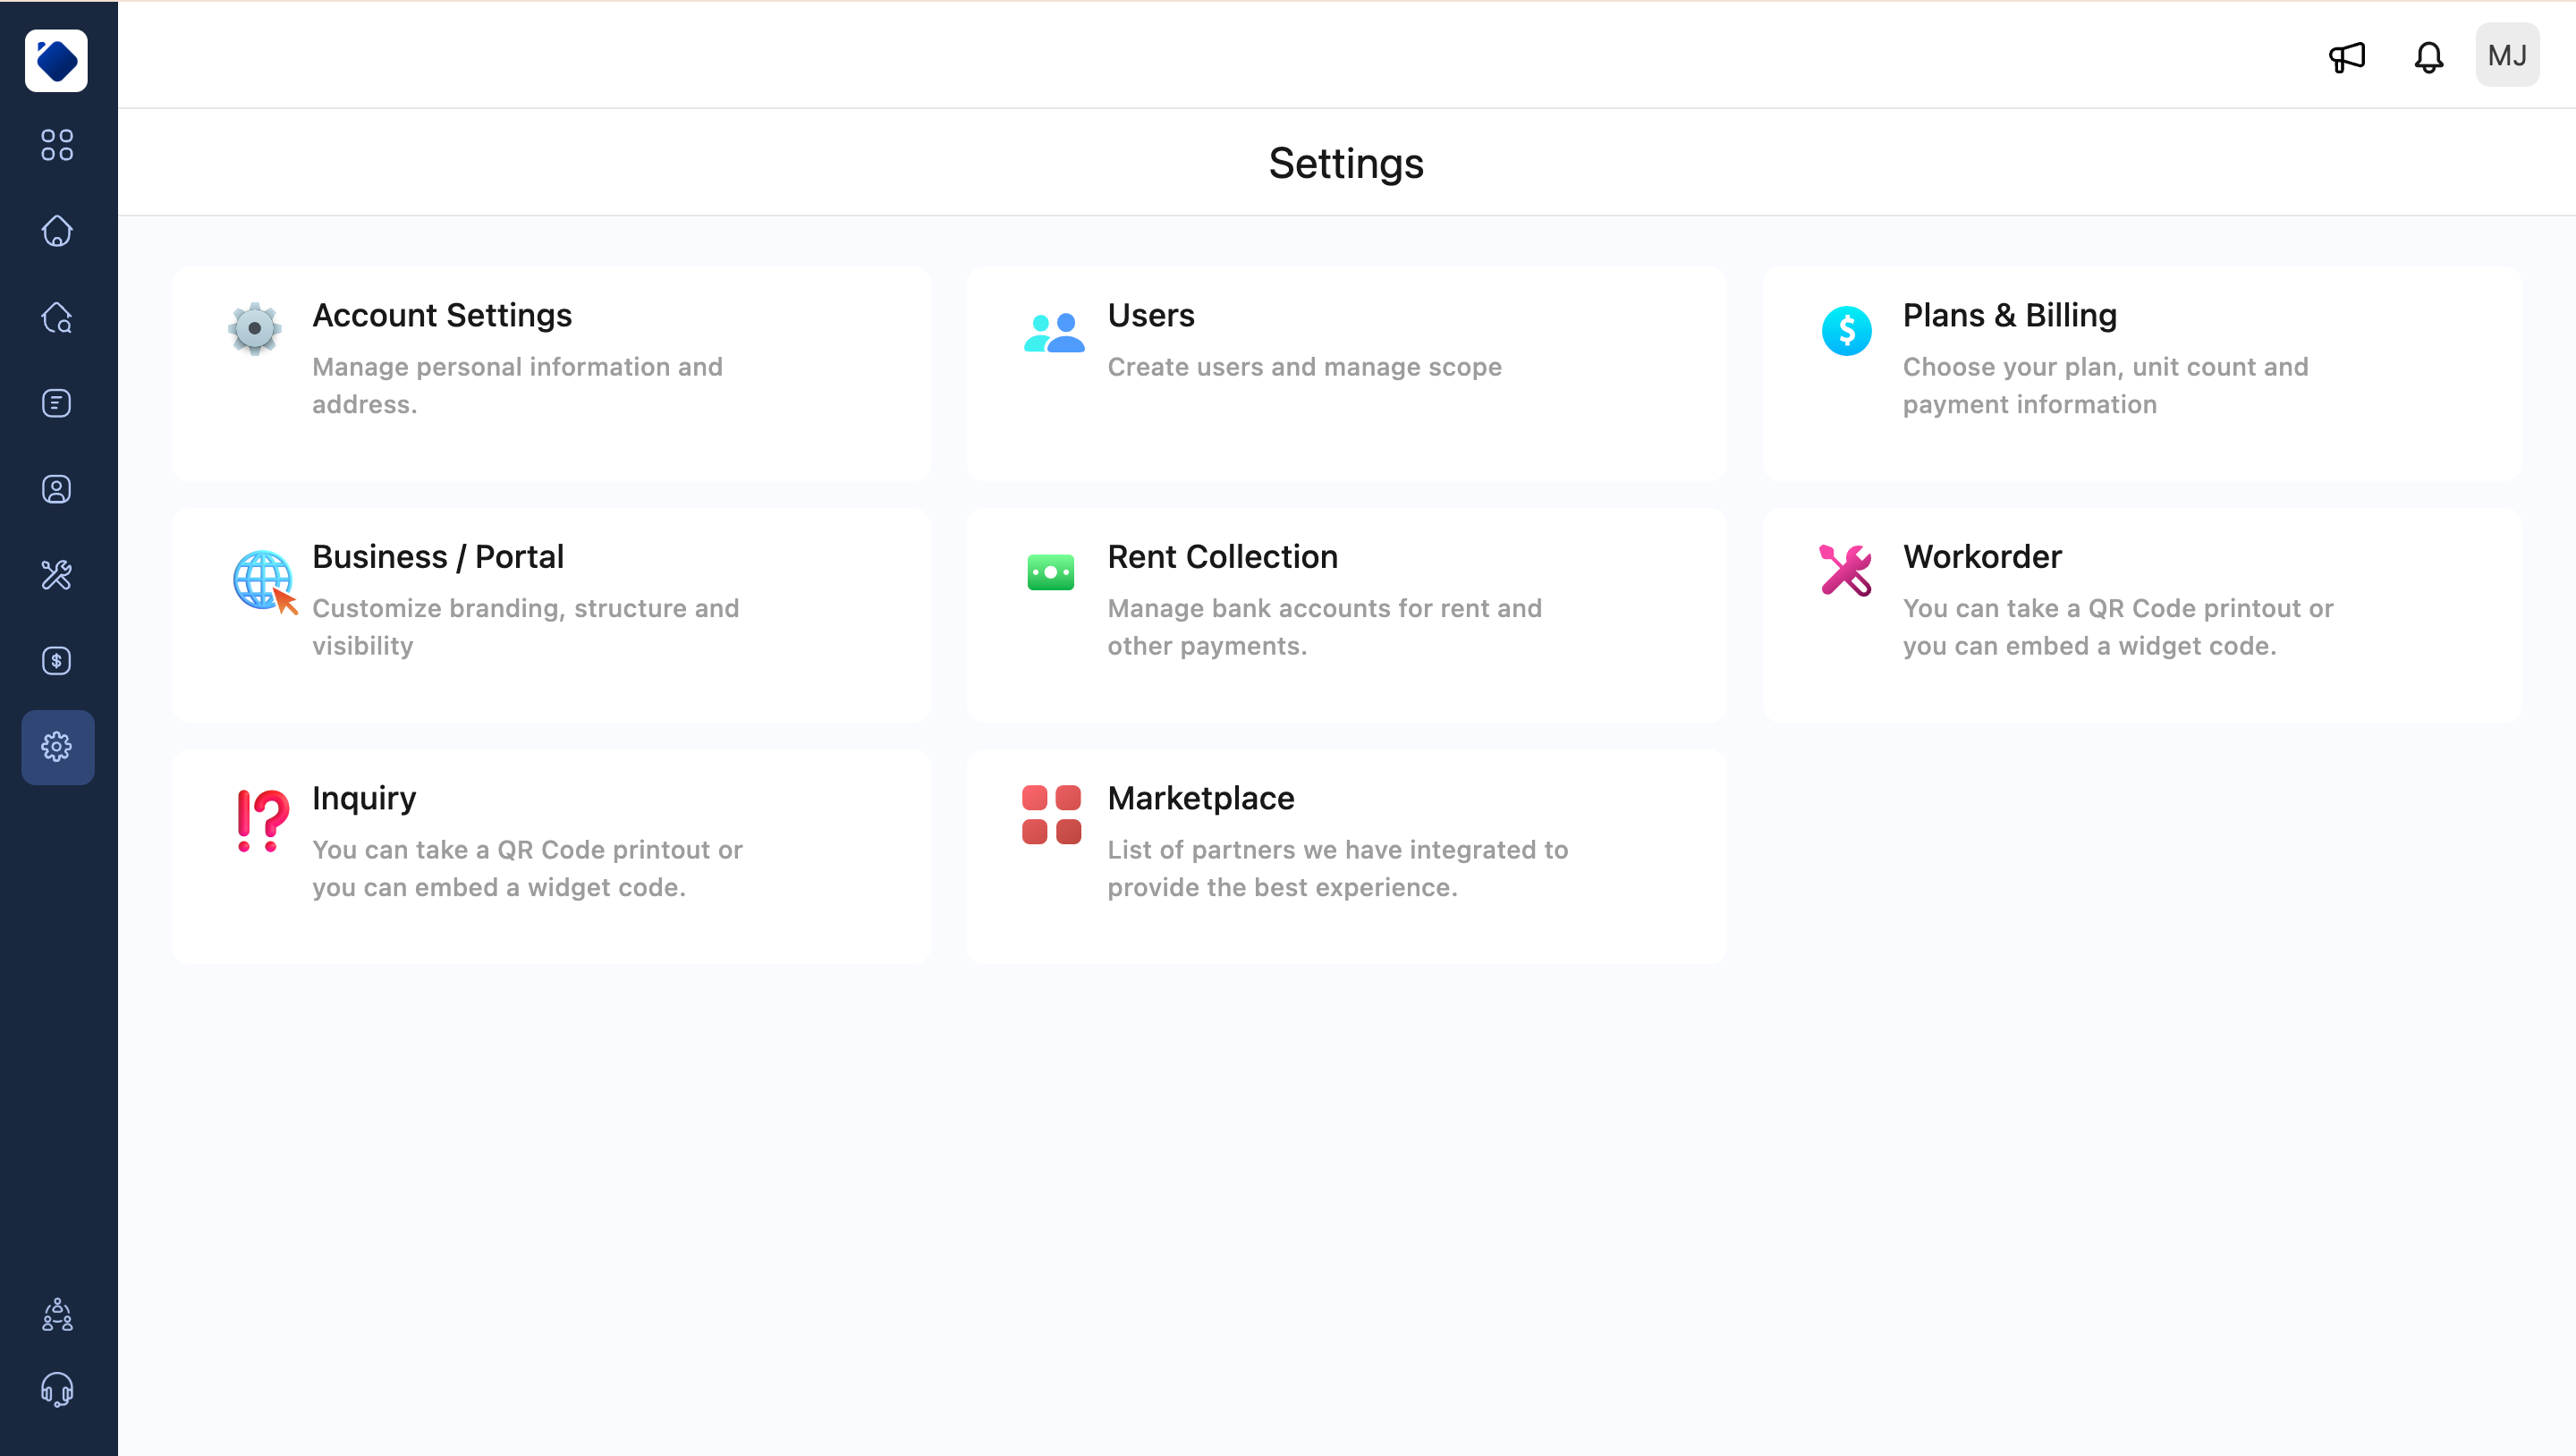Viewport: 2576px width, 1456px height.
Task: Open the MJ user profile avatar
Action: [x=2506, y=56]
